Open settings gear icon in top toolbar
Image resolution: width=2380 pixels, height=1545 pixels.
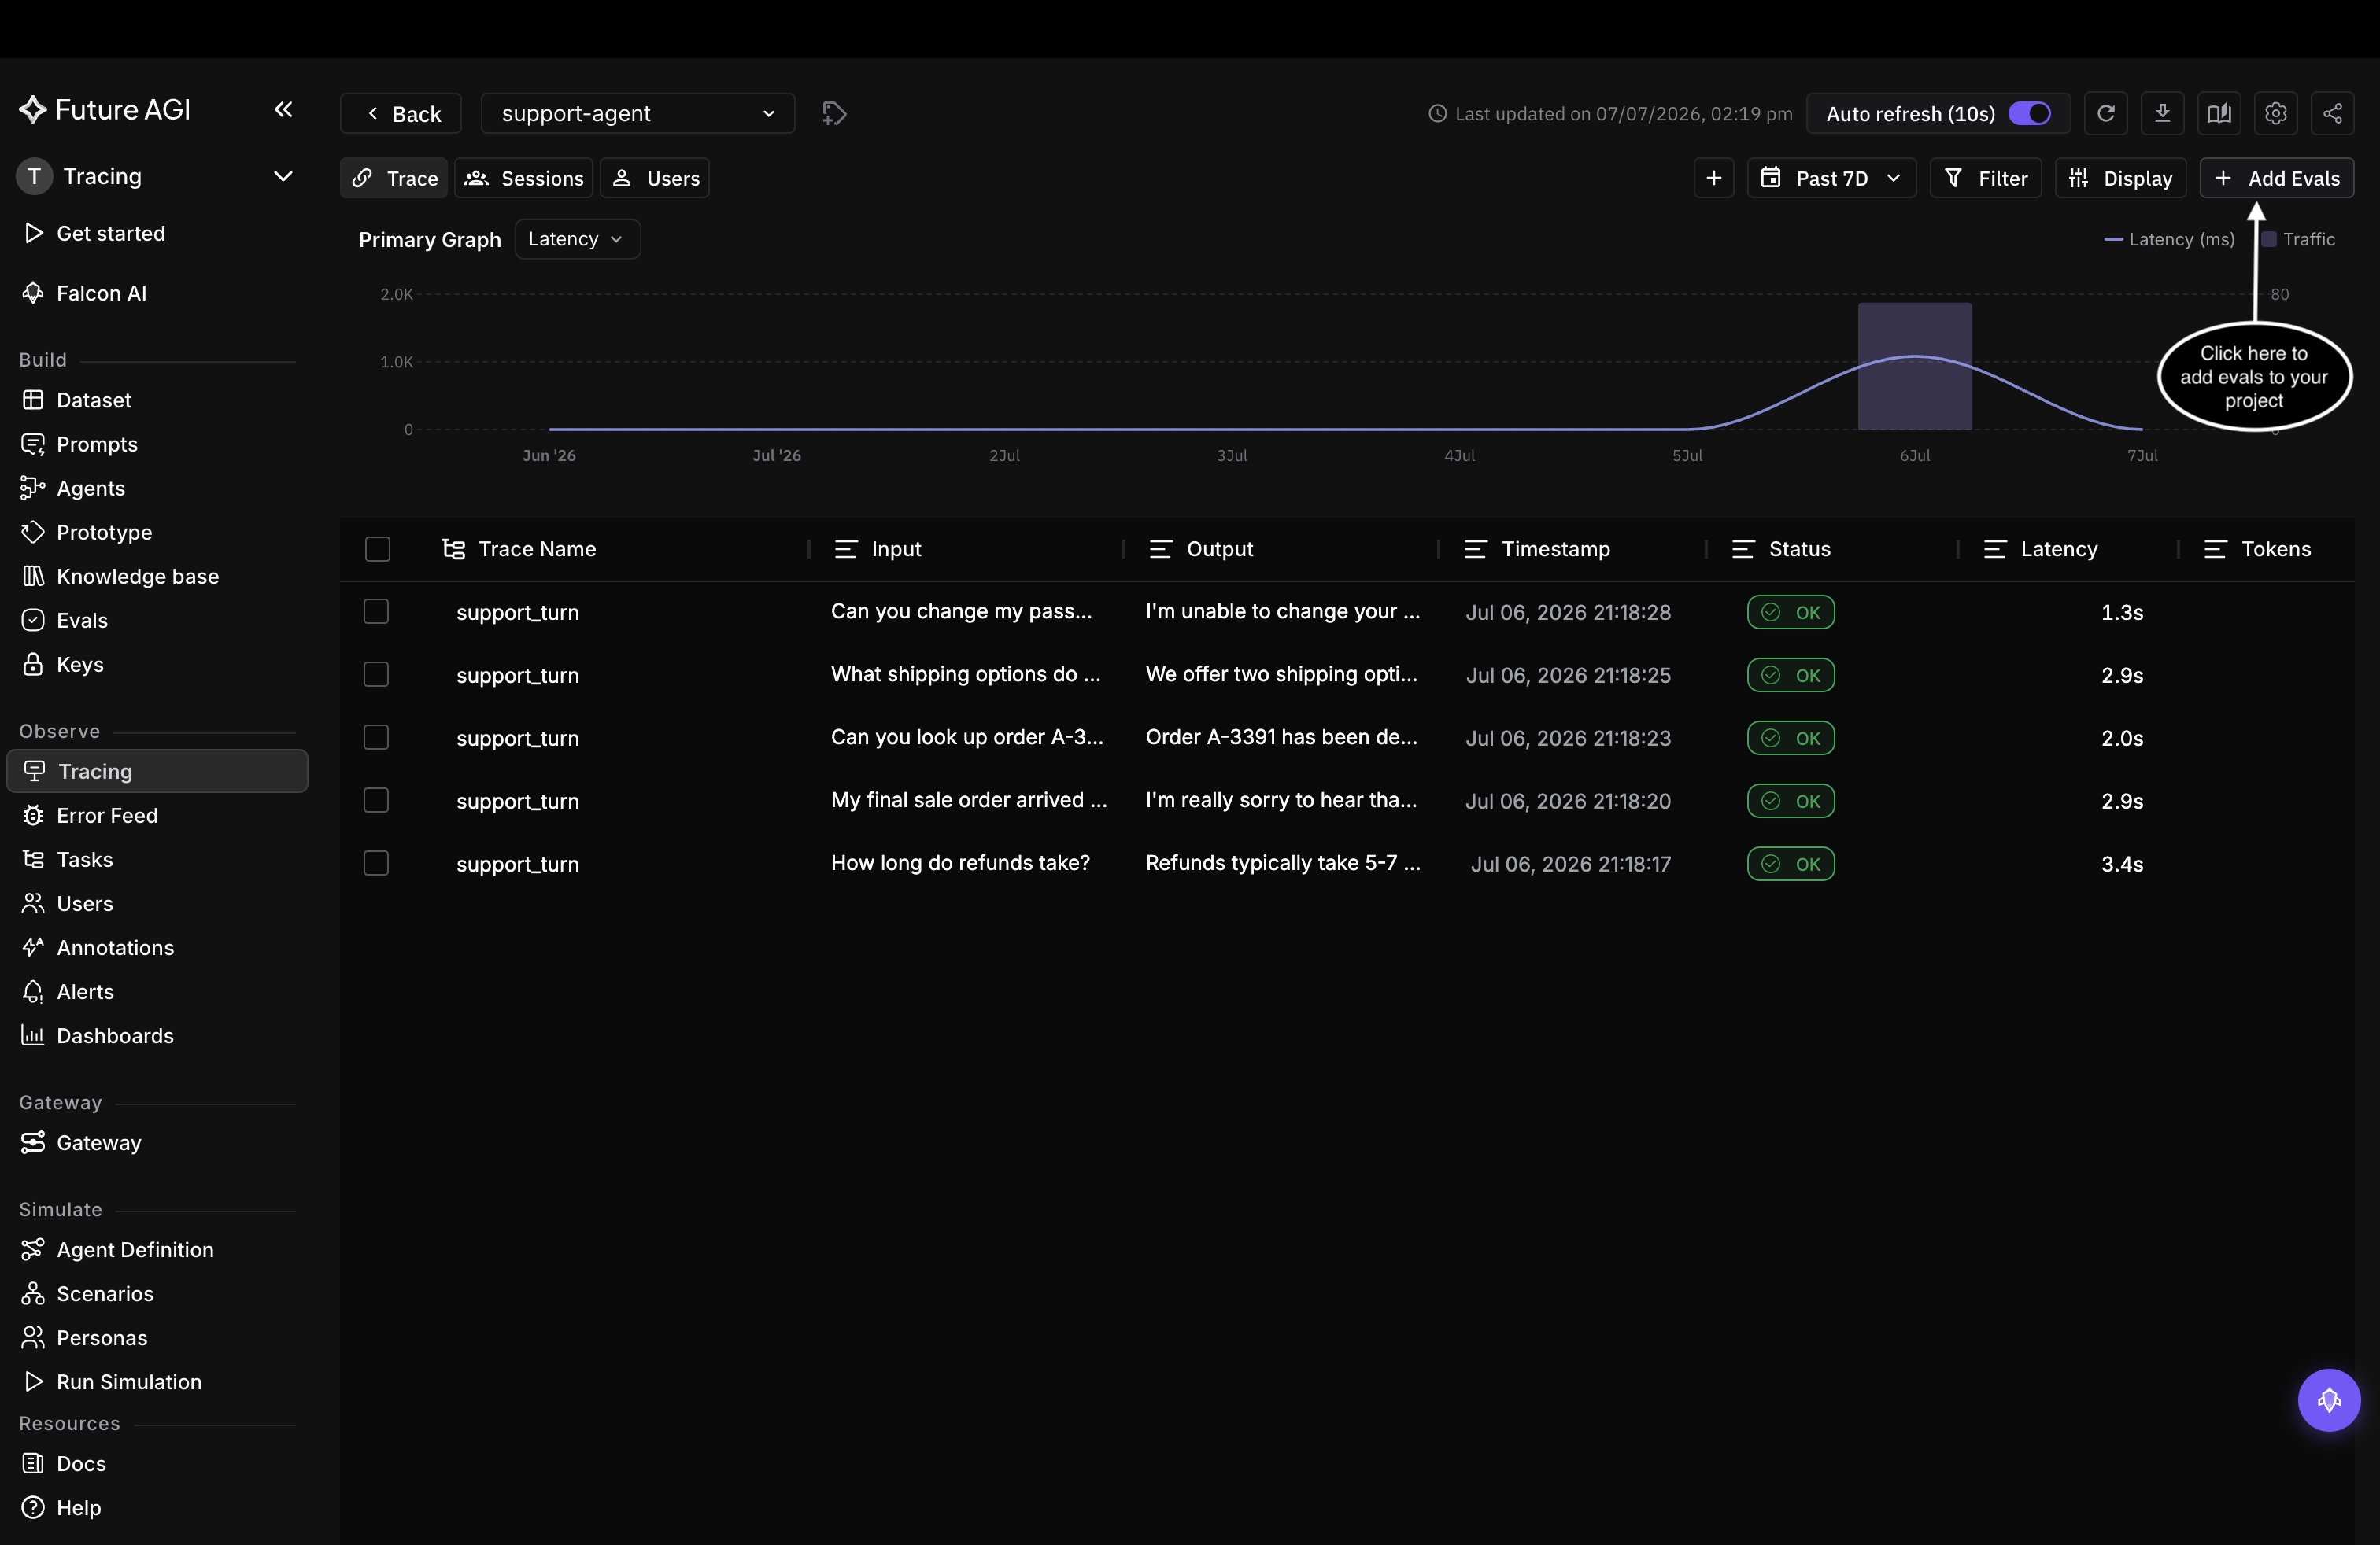[2276, 113]
